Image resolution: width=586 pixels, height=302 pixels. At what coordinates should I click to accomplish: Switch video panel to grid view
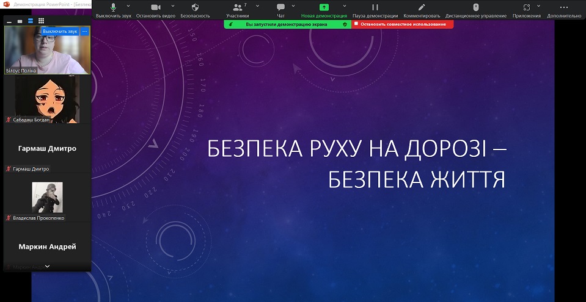point(41,21)
